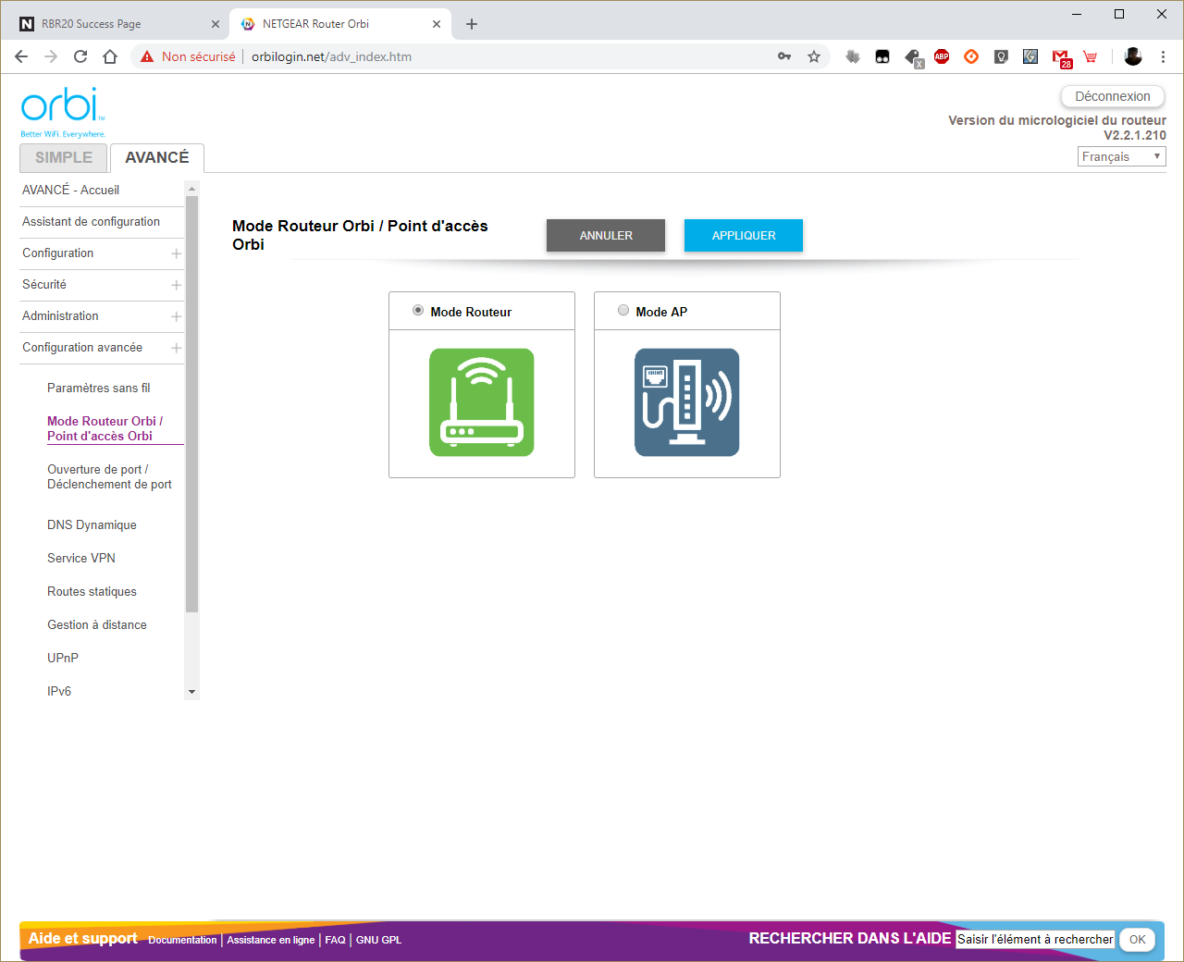Open the Tampermonkey extension icon

tap(882, 56)
